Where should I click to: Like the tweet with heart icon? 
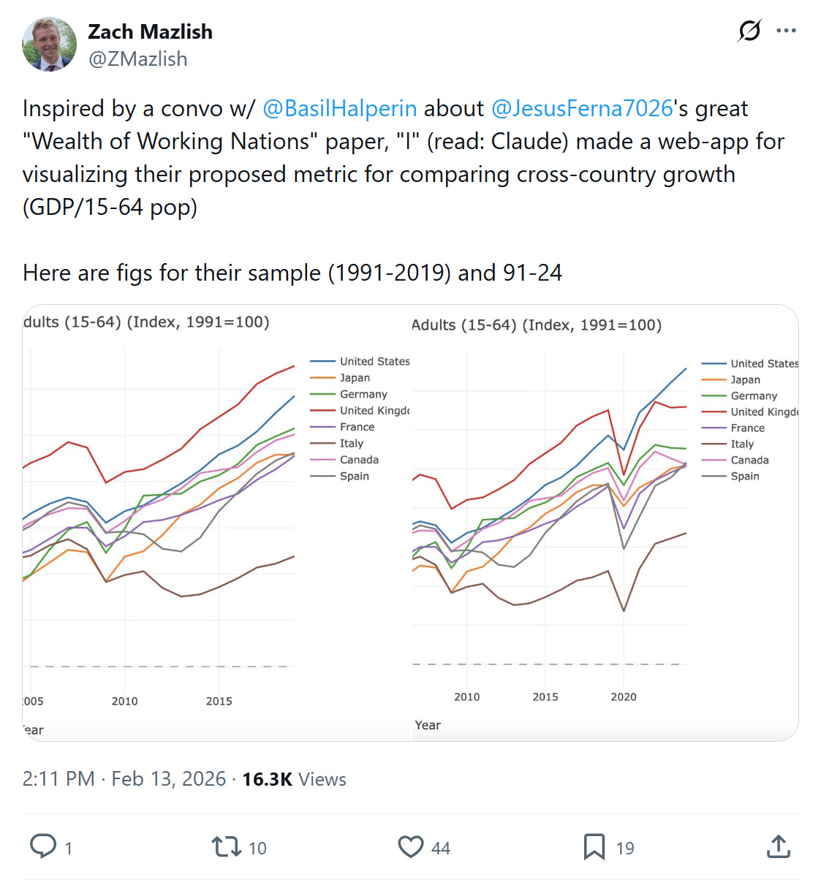pyautogui.click(x=411, y=846)
